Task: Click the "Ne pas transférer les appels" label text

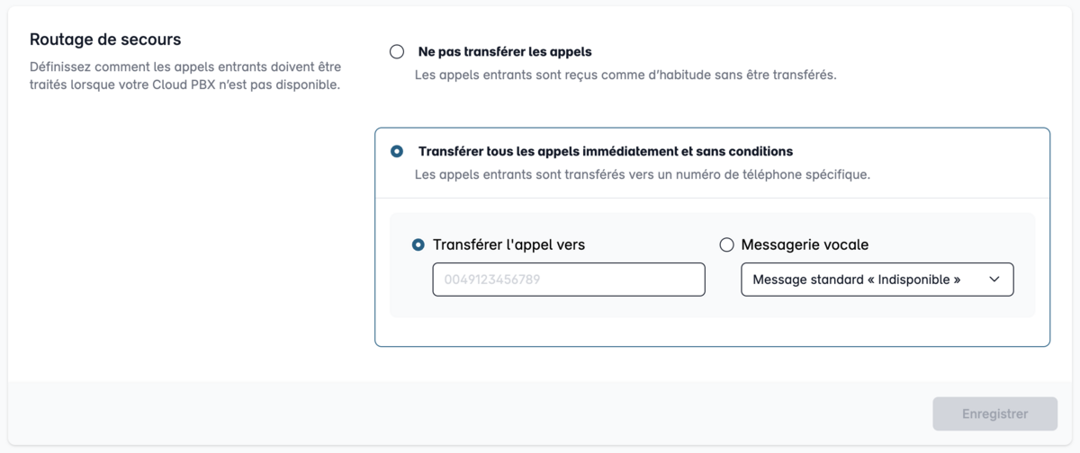Action: (x=505, y=52)
